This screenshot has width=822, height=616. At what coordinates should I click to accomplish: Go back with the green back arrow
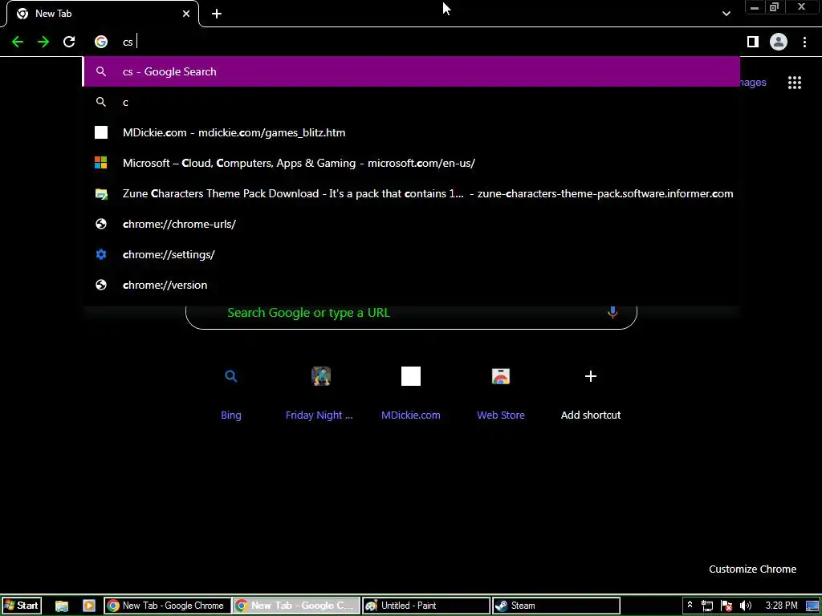coord(18,42)
